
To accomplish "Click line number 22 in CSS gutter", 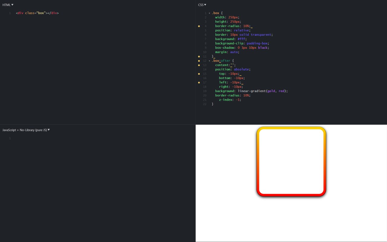I will pyautogui.click(x=205, y=104).
